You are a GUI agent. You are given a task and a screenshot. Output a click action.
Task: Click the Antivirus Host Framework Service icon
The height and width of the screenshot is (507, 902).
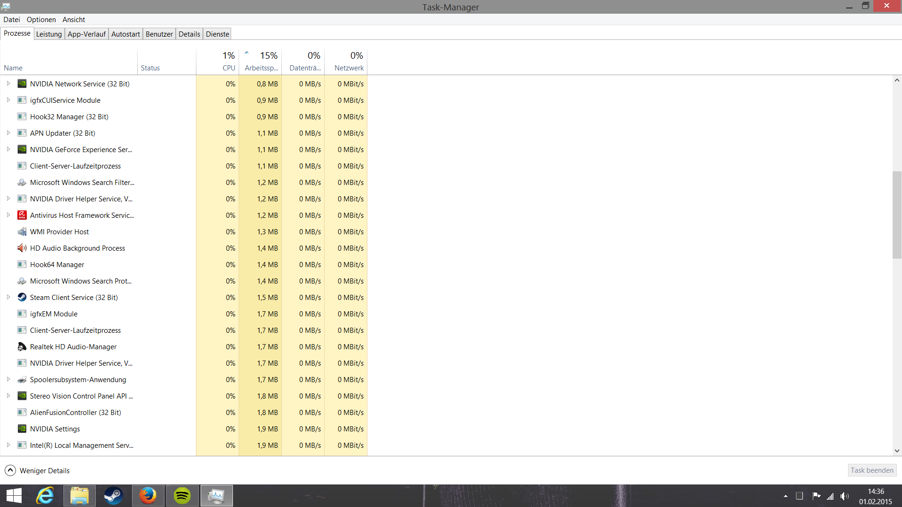22,215
